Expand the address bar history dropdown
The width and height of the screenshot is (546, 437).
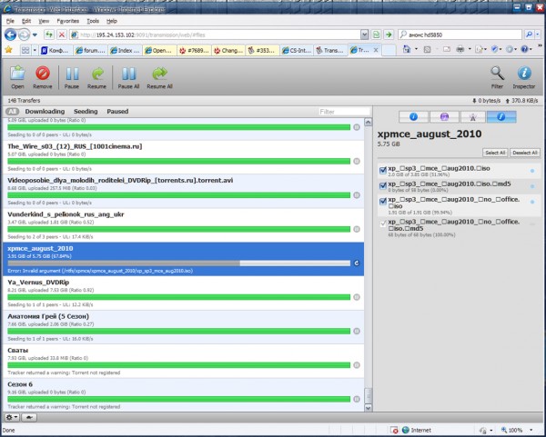[364, 35]
